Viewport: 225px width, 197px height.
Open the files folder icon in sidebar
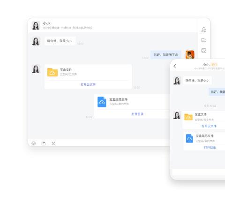pyautogui.click(x=204, y=40)
